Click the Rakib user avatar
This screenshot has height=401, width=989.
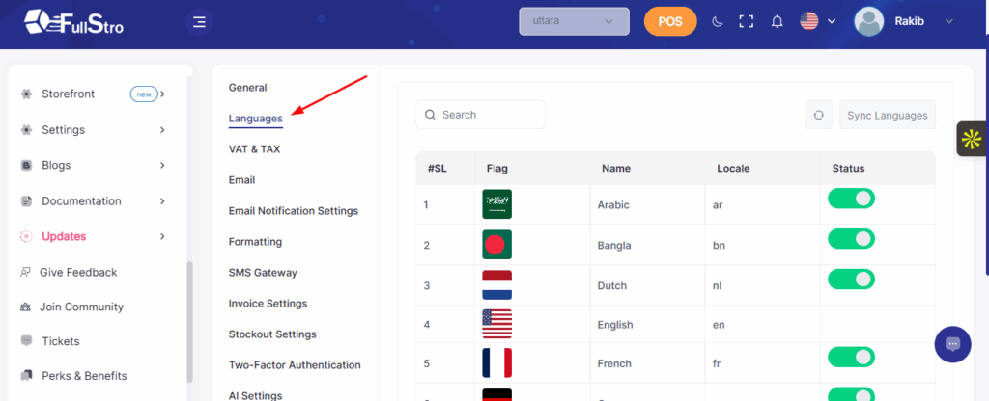pos(869,21)
